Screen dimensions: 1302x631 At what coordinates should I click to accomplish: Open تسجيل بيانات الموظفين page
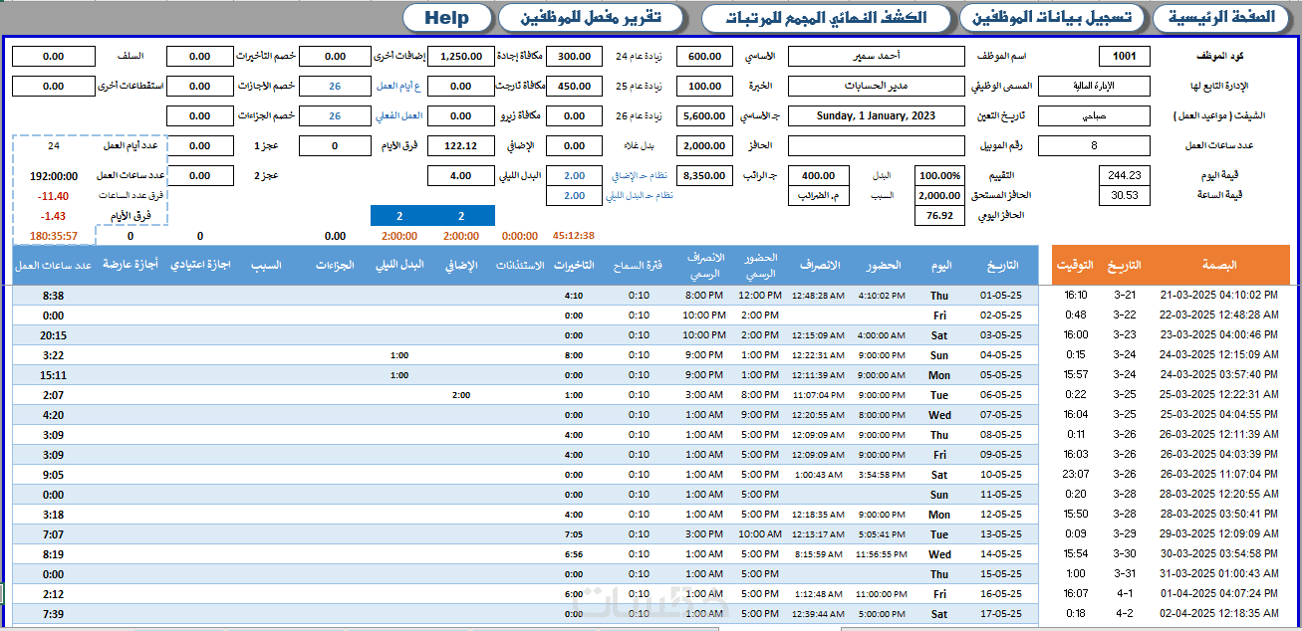pyautogui.click(x=1051, y=18)
